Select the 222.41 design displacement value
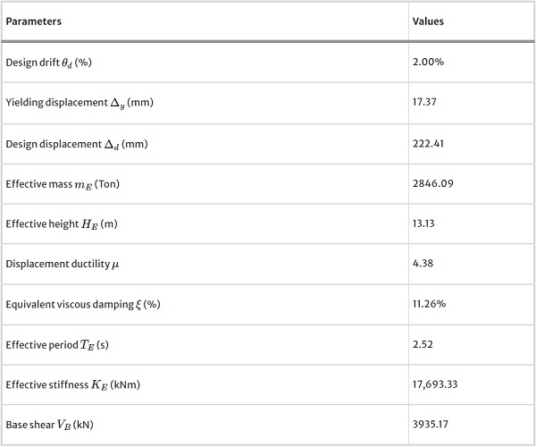 (428, 143)
